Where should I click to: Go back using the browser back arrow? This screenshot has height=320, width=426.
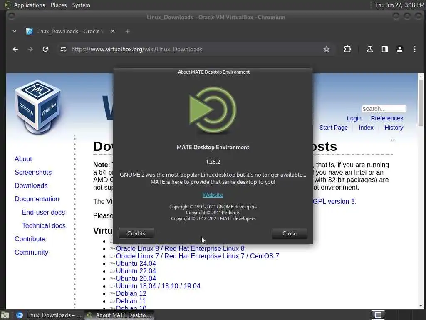15,49
